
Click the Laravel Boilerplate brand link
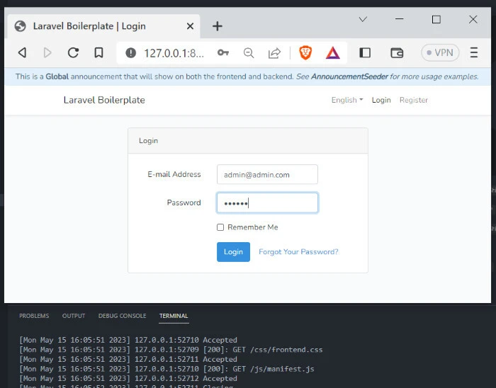104,100
